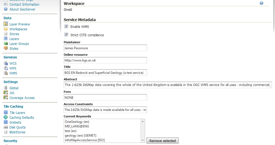This screenshot has width=275, height=145.
Task: Click the WFS service icon
Action: [6, 68]
